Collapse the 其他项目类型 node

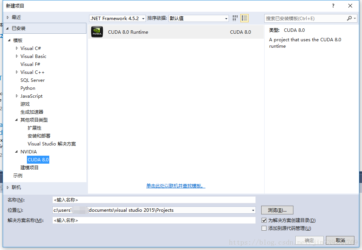[x=16, y=120]
